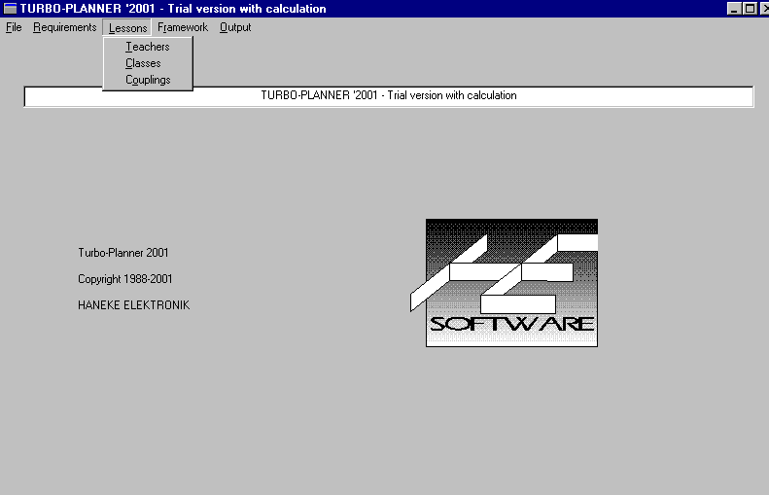This screenshot has width=769, height=495.
Task: Click the Turbo-Planner 2001 text label
Action: coord(123,253)
